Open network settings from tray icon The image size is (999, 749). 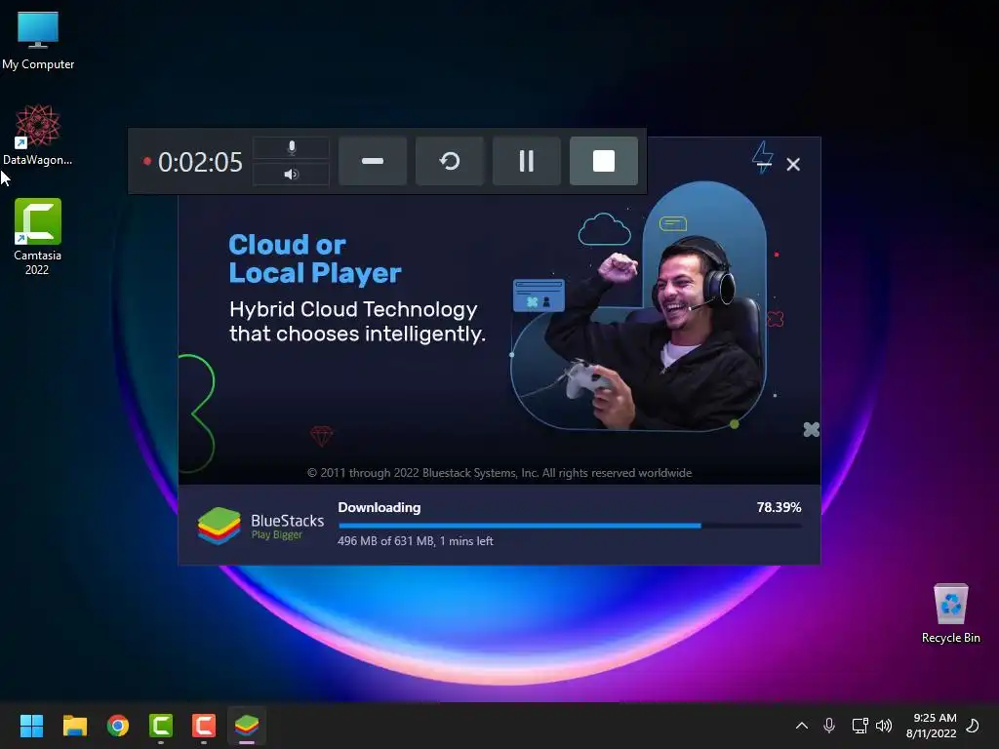tap(859, 726)
